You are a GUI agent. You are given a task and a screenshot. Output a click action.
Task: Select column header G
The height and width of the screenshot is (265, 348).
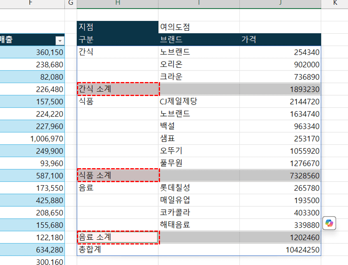[x=70, y=3]
